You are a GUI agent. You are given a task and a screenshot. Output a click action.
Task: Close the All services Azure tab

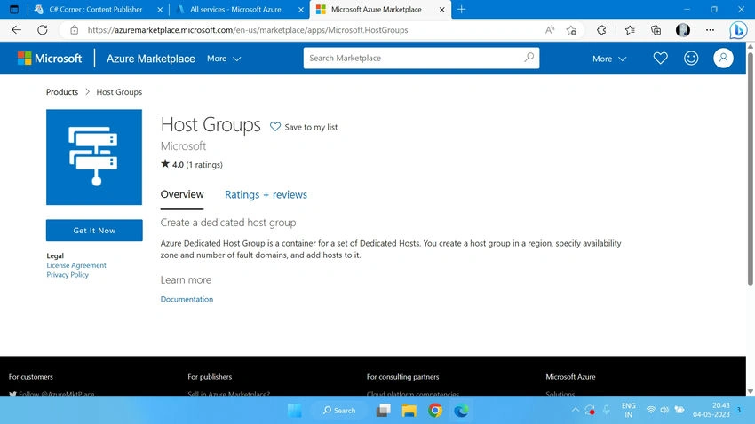coord(301,9)
